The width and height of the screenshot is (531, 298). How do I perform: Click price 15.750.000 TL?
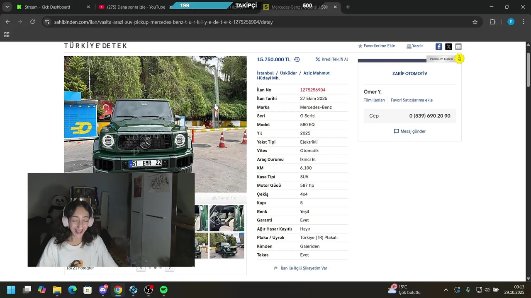[x=274, y=60]
